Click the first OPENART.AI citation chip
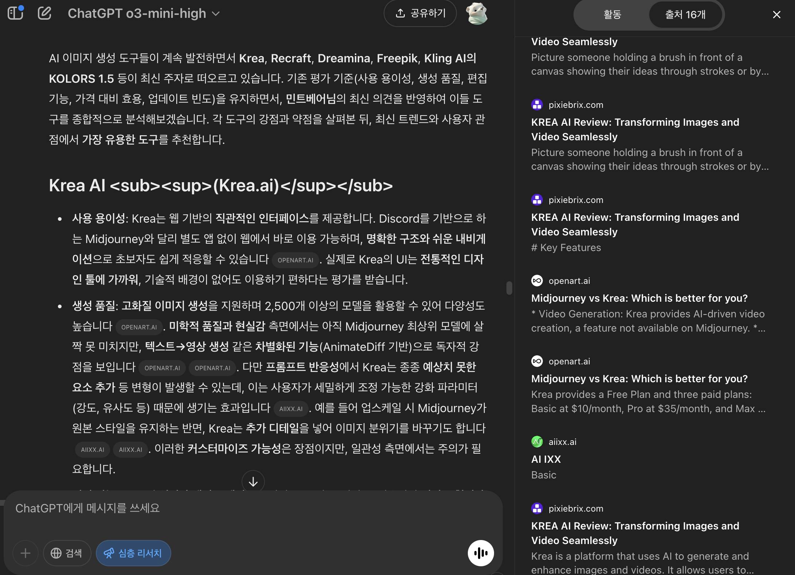Viewport: 795px width, 575px height. coord(295,260)
